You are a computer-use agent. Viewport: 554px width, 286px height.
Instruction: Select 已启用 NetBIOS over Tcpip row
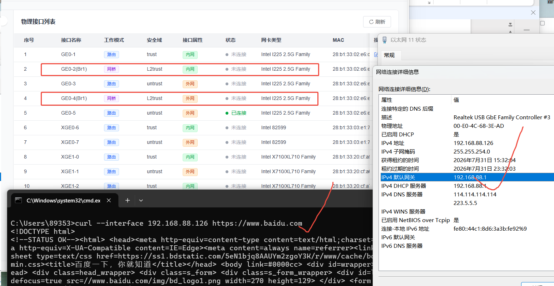click(466, 220)
